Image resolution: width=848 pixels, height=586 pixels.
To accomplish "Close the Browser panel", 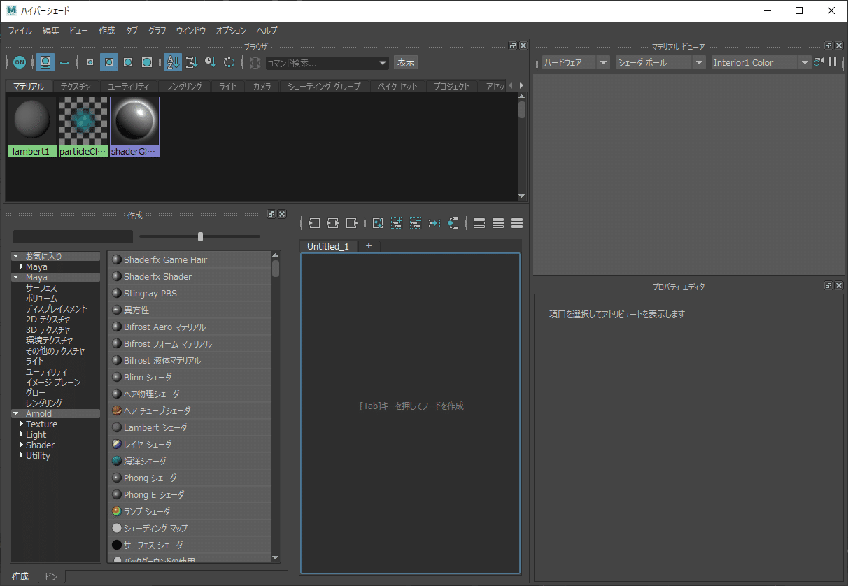I will 523,45.
